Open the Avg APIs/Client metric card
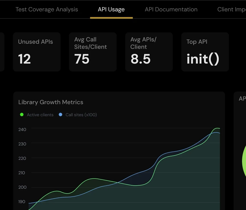246x210 pixels. pyautogui.click(x=149, y=52)
